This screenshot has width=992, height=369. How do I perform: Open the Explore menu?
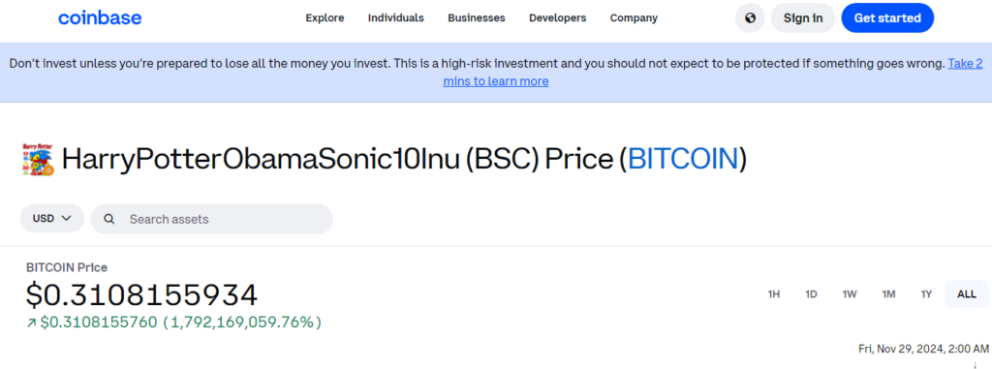pos(325,17)
